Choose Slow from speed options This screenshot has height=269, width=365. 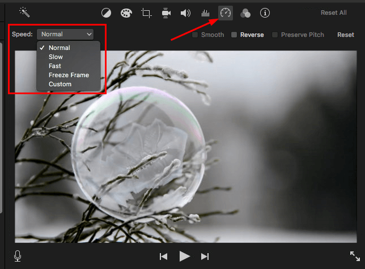click(69, 57)
